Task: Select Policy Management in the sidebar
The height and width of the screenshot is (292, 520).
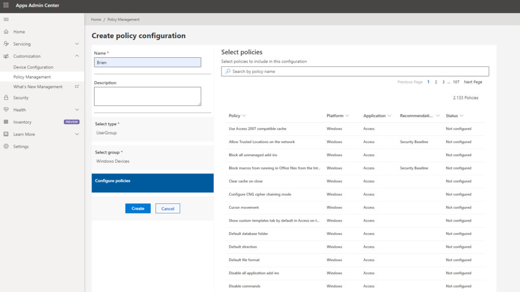Action: [x=32, y=77]
